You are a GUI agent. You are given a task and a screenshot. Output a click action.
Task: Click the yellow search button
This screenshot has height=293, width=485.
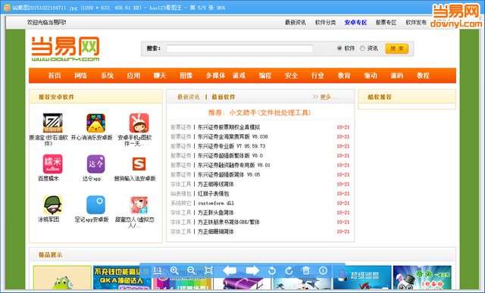pyautogui.click(x=397, y=48)
